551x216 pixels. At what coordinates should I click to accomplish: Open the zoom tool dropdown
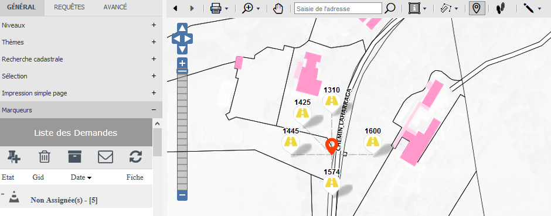[x=259, y=9]
